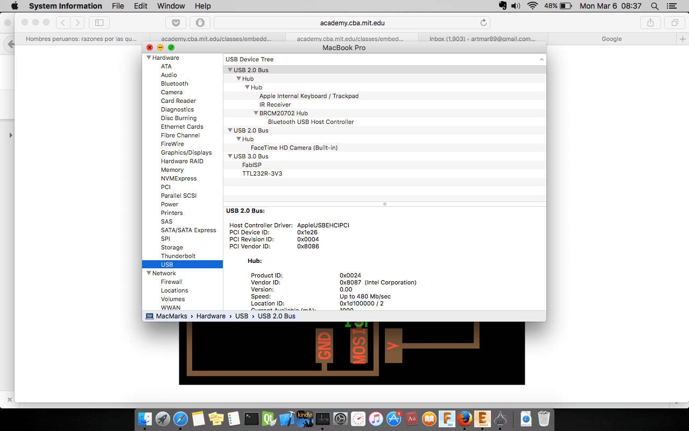Select Memory in the sidebar
Image resolution: width=689 pixels, height=431 pixels.
coord(172,170)
